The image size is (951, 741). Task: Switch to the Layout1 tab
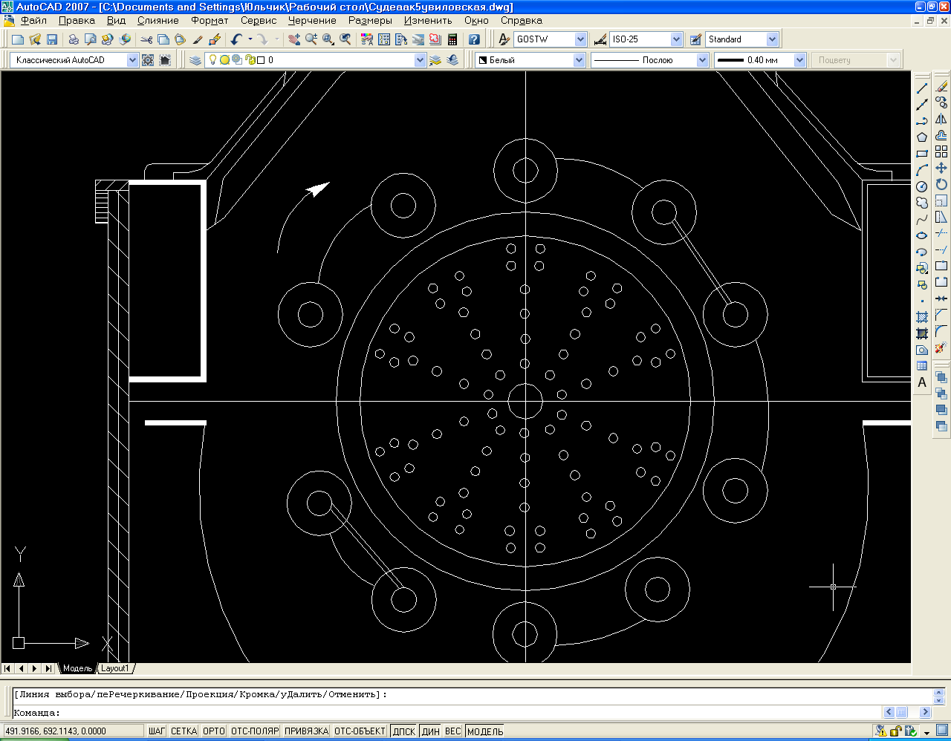pyautogui.click(x=115, y=668)
